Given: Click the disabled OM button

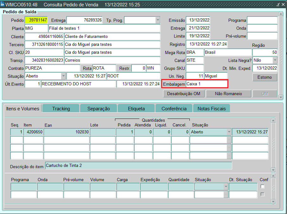Looking at the screenshot, I should [x=265, y=94].
